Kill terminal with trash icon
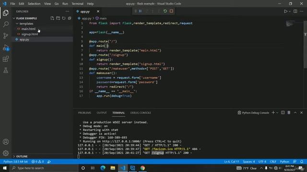This screenshot has height=172, width=307. tap(289, 113)
